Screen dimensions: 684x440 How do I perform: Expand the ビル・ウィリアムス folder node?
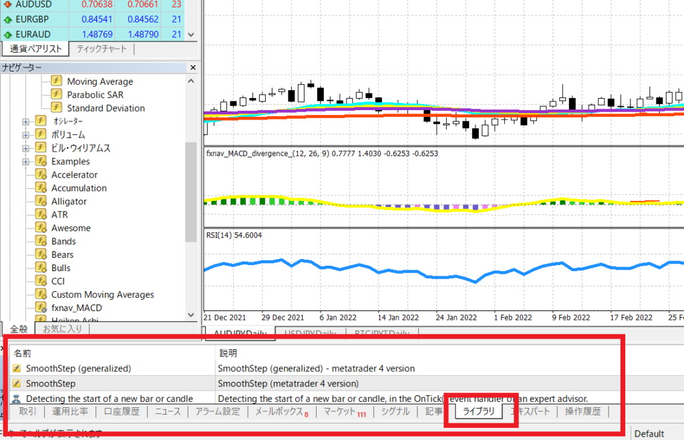click(x=26, y=148)
